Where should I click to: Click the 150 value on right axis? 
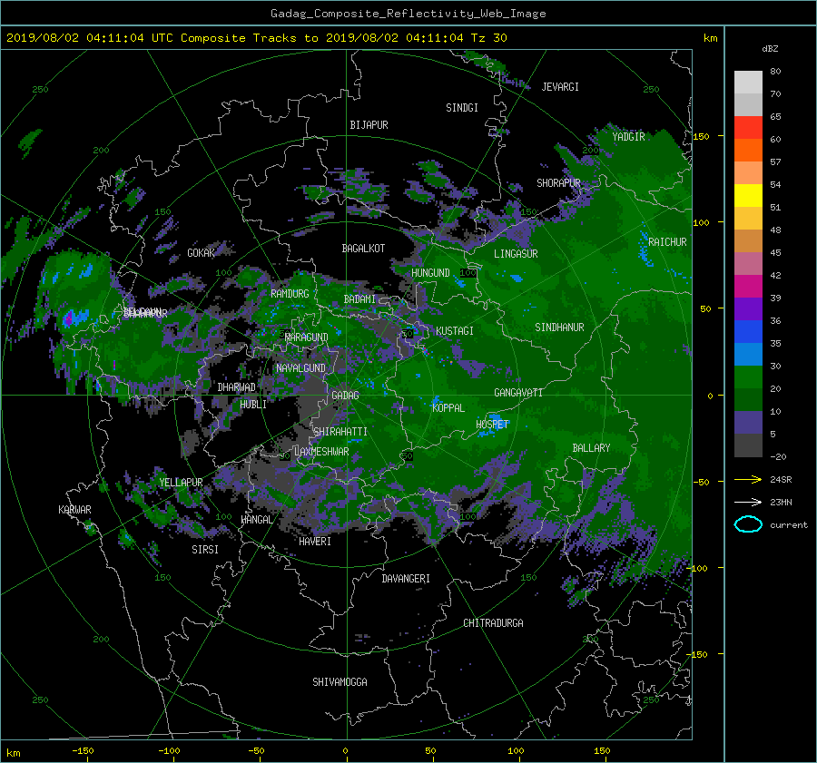tap(701, 136)
